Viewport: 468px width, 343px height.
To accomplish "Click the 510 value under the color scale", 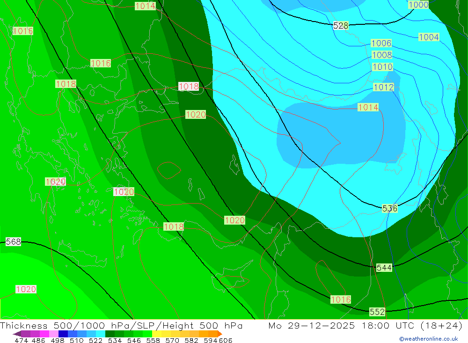I will [77, 340].
